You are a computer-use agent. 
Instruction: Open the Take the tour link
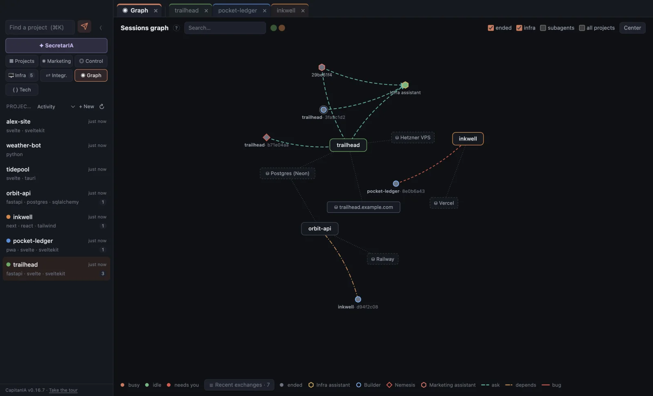coord(63,390)
